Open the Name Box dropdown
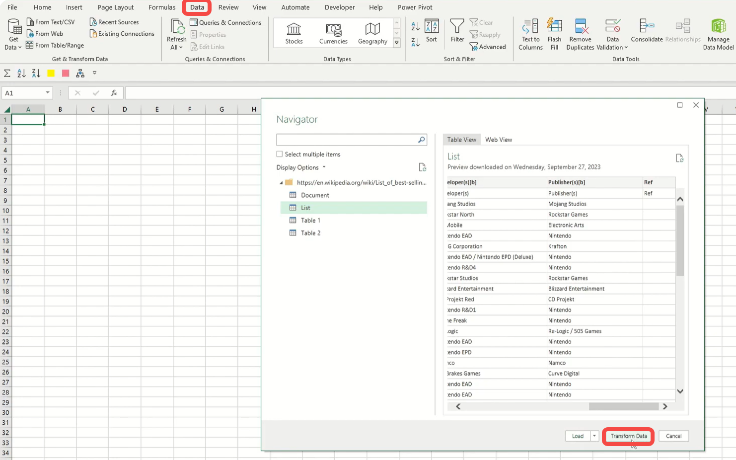Image resolution: width=736 pixels, height=460 pixels. [x=48, y=93]
